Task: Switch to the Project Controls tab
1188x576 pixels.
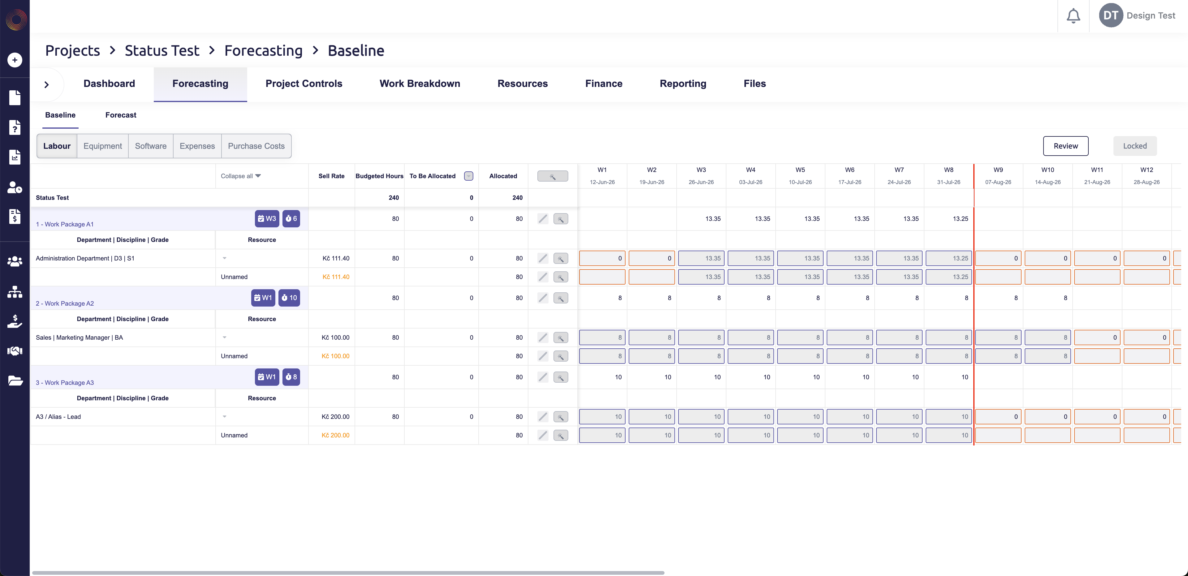Action: pyautogui.click(x=304, y=84)
